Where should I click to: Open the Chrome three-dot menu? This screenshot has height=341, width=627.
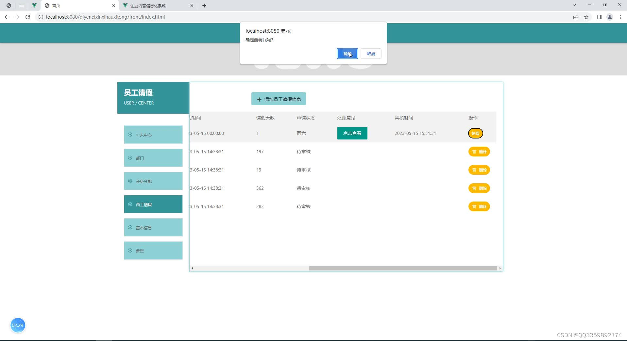coord(620,17)
